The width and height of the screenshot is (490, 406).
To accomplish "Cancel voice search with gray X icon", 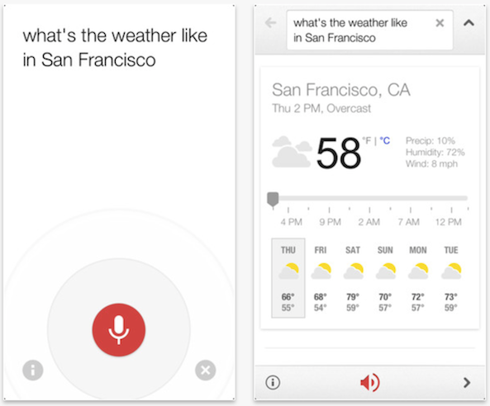I will click(205, 371).
